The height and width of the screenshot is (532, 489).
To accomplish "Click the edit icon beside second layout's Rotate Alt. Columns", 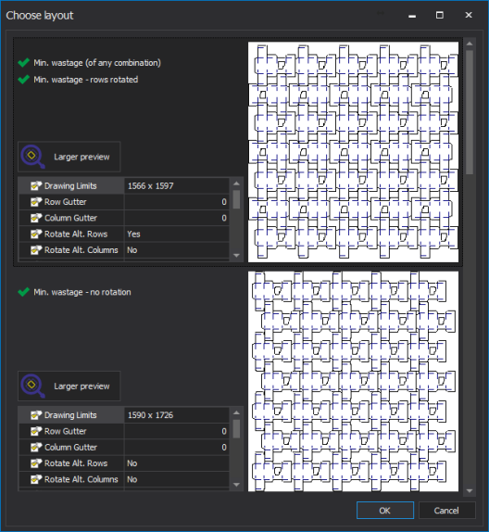I will pyautogui.click(x=35, y=479).
